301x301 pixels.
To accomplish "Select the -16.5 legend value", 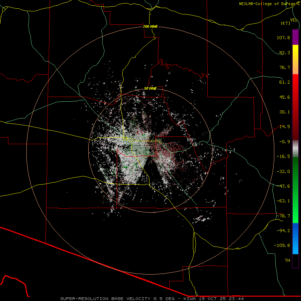I will (283, 157).
